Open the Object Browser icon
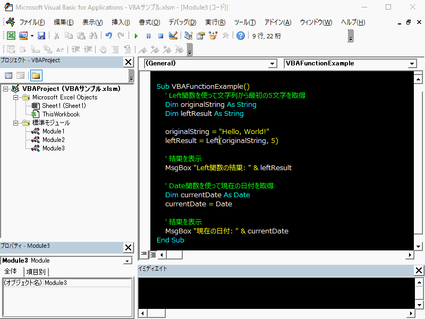Screen dimensions: 425x319 coord(213,36)
